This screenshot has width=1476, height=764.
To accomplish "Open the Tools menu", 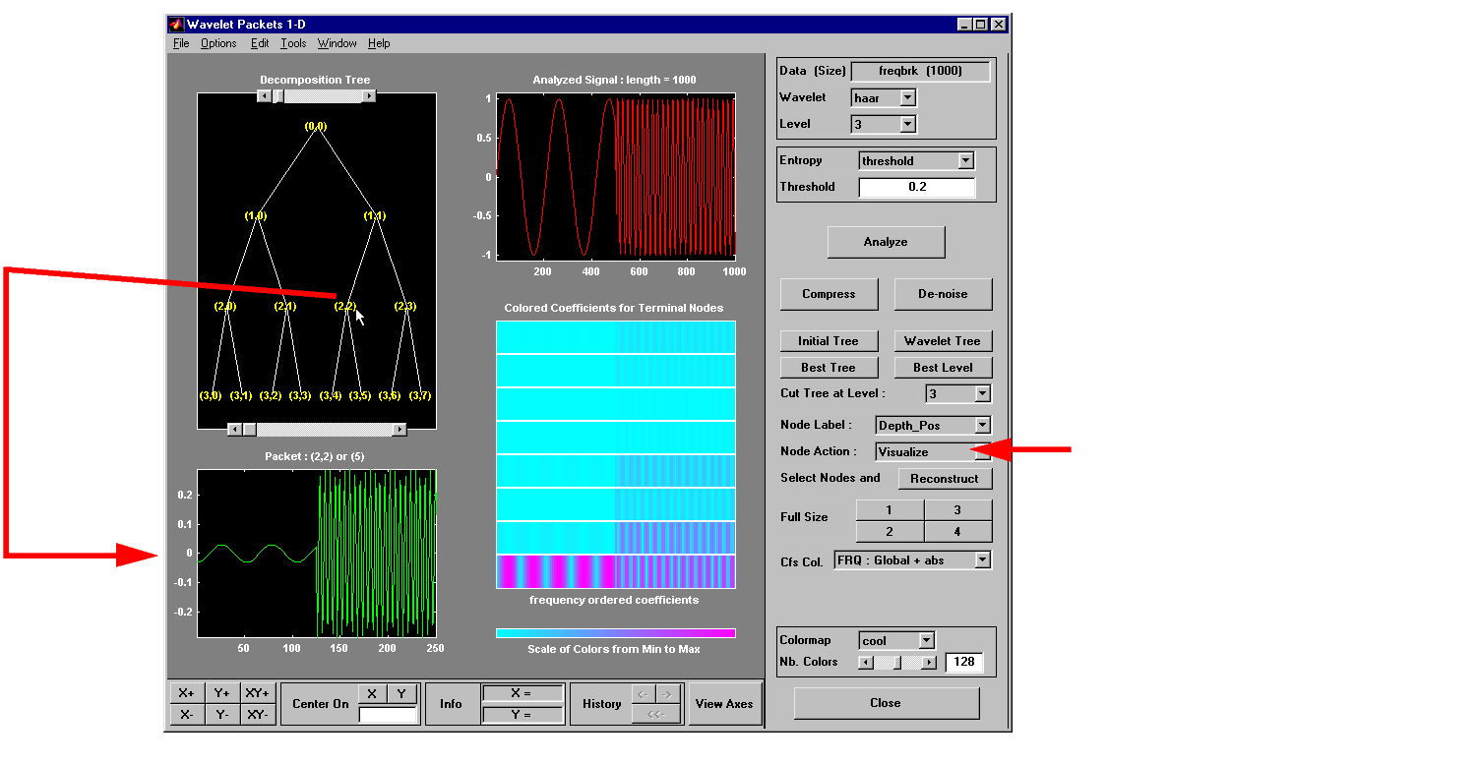I will point(293,43).
